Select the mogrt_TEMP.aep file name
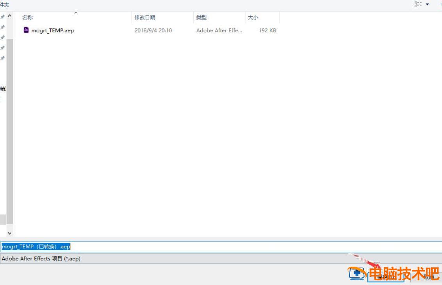This screenshot has width=442, height=285. 52,30
